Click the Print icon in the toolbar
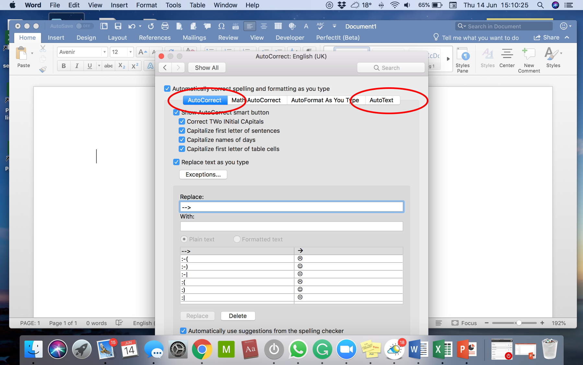The height and width of the screenshot is (365, 583). pos(165,26)
